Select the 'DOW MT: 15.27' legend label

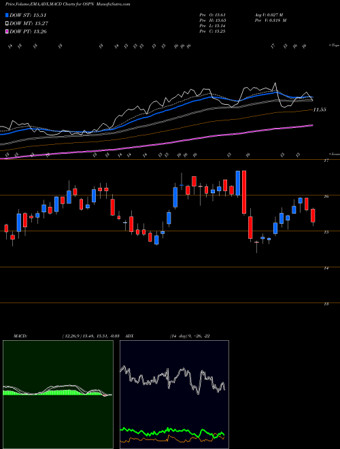point(29,24)
